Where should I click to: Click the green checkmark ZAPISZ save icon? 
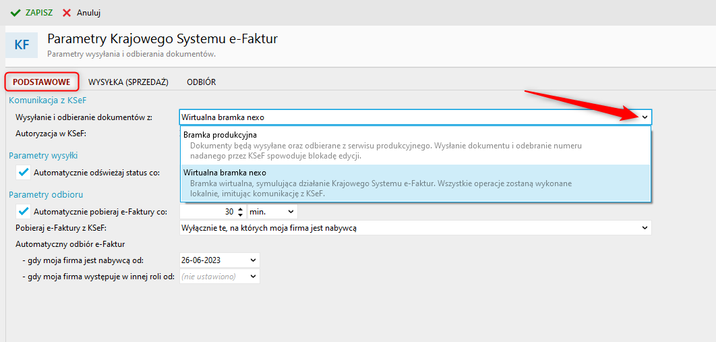click(x=15, y=13)
